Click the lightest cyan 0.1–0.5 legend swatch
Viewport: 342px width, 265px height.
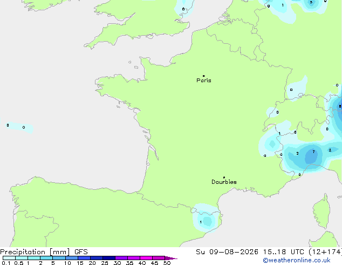pyautogui.click(x=9, y=258)
